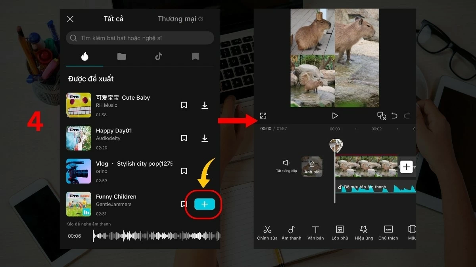Undo the last edit
This screenshot has width=476, height=267.
point(394,116)
